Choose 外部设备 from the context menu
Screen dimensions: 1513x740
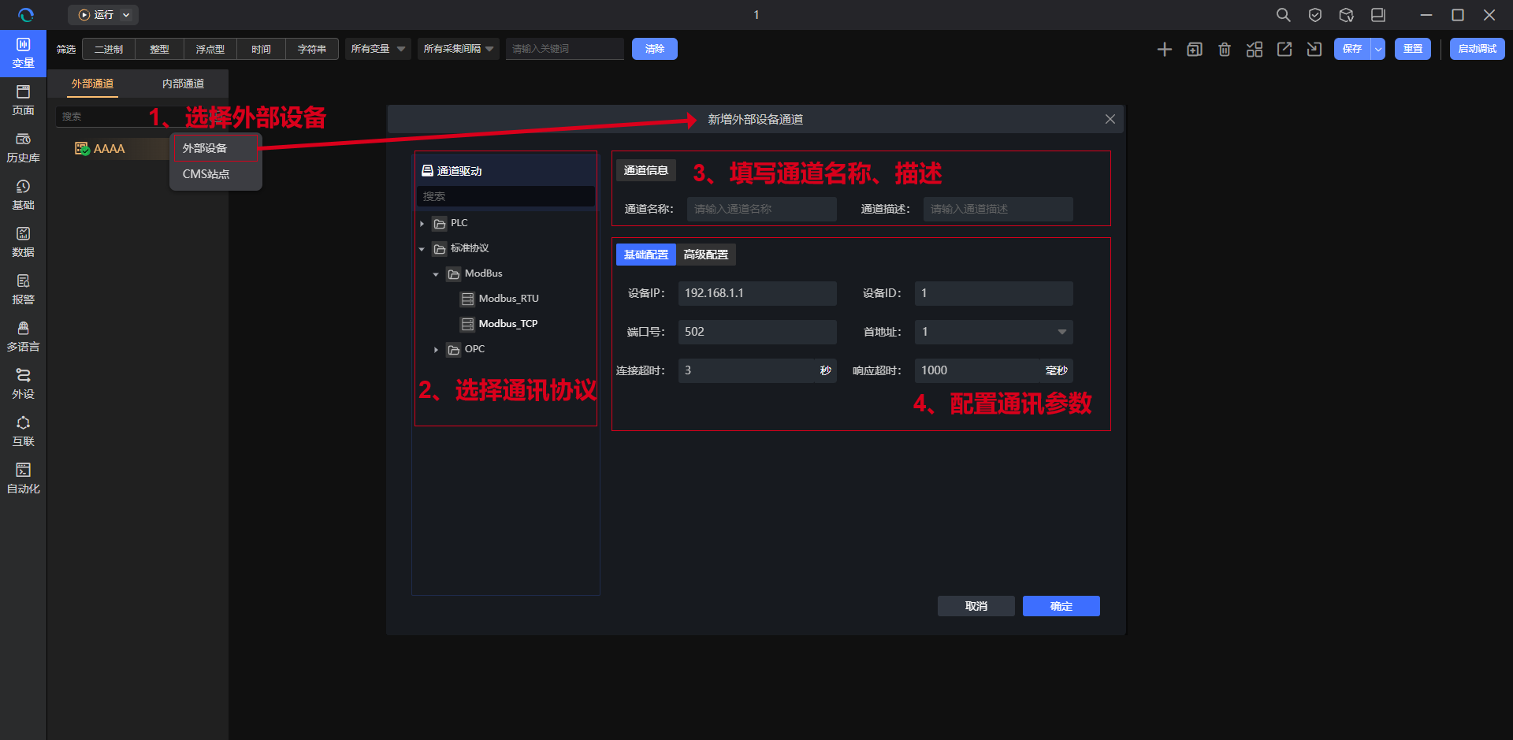[x=215, y=148]
